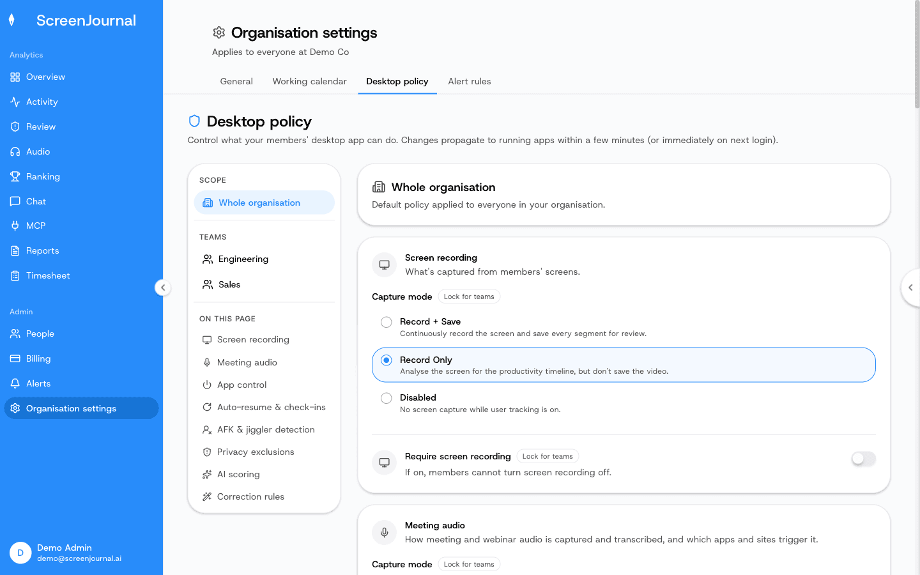
Task: Toggle the Require screen recording switch
Action: (863, 459)
